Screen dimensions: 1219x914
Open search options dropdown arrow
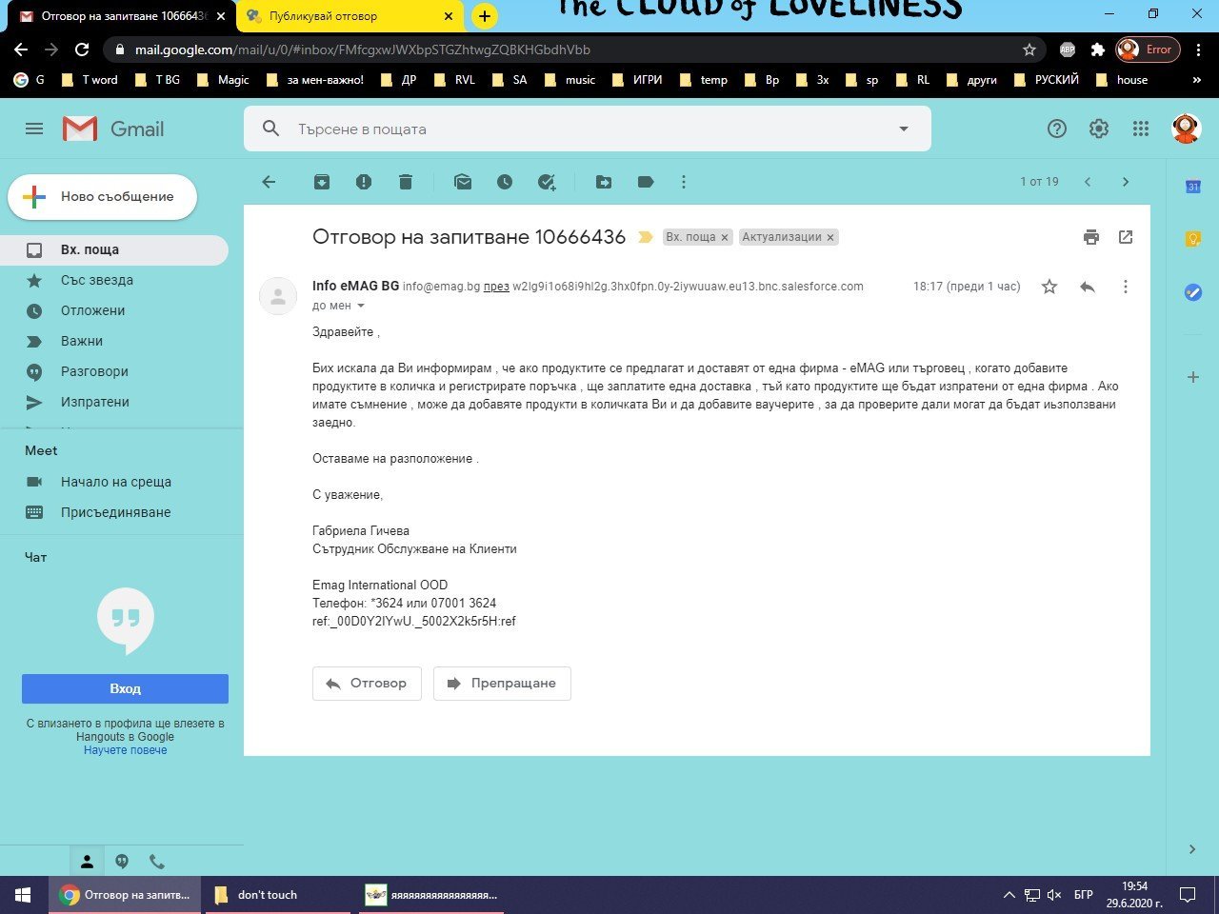904,129
